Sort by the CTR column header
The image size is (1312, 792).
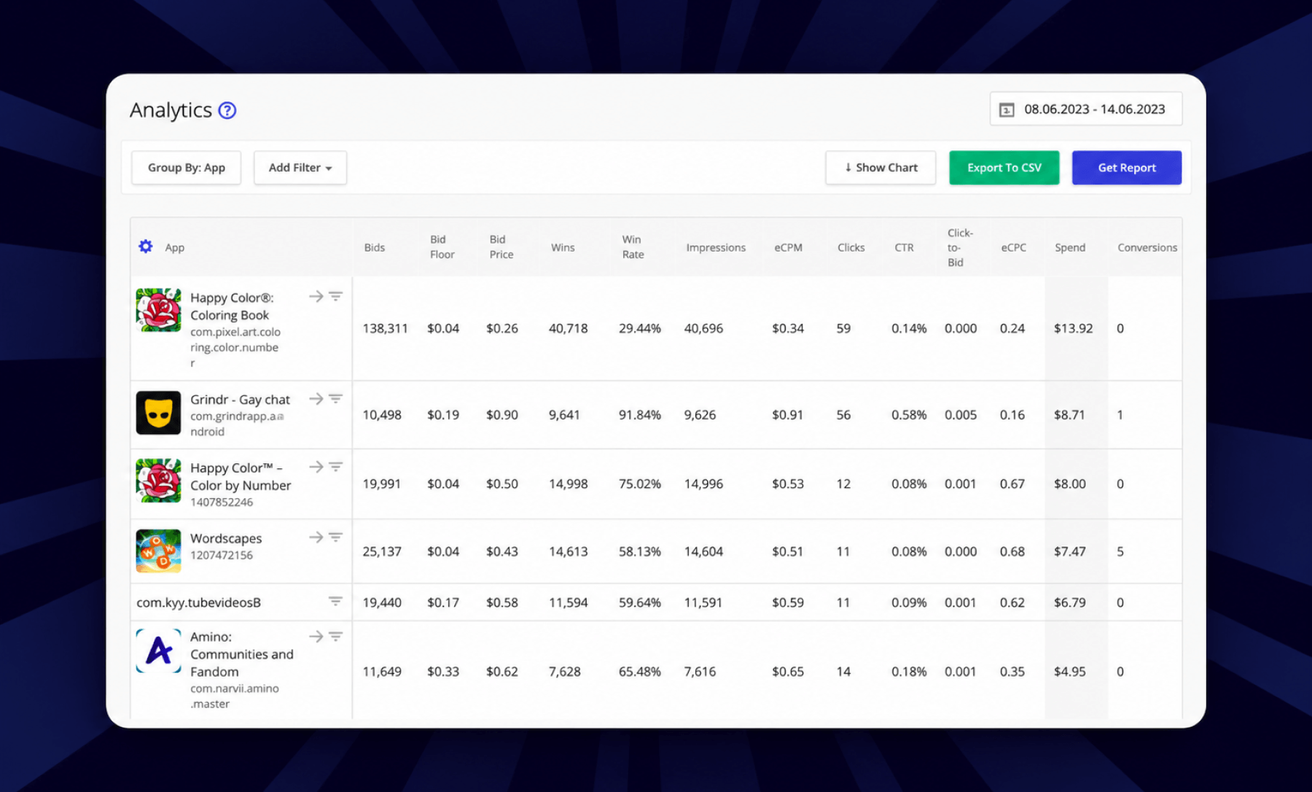tap(904, 247)
